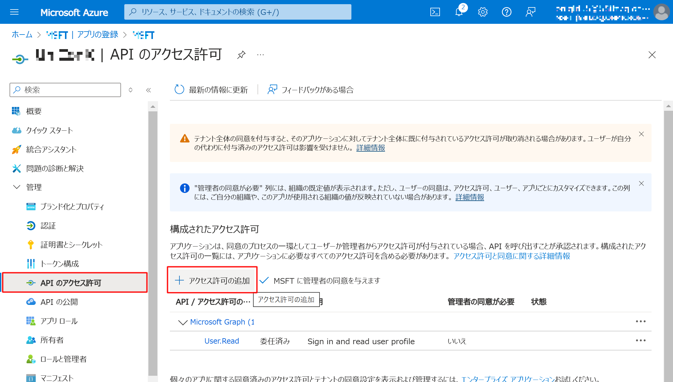This screenshot has height=382, width=673.
Task: Dismiss the orange warning banner
Action: (x=641, y=134)
